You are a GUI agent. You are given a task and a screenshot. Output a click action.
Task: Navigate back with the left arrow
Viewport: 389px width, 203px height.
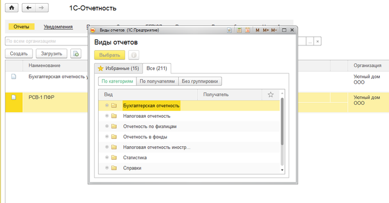(x=29, y=8)
